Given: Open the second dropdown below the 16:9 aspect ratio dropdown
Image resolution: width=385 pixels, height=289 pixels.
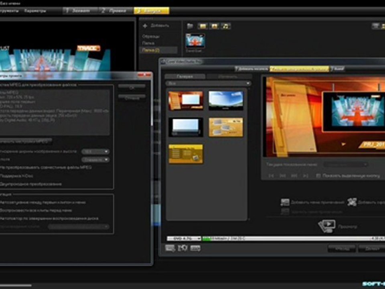Looking at the screenshot, I should point(95,160).
